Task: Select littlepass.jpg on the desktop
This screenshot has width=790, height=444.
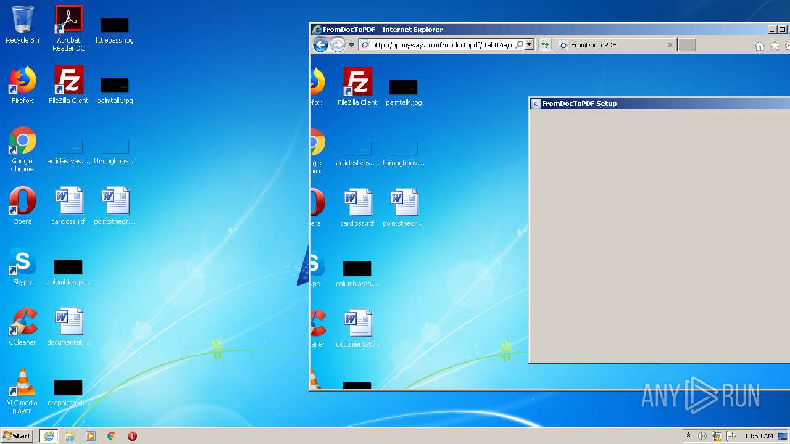Action: point(115,30)
